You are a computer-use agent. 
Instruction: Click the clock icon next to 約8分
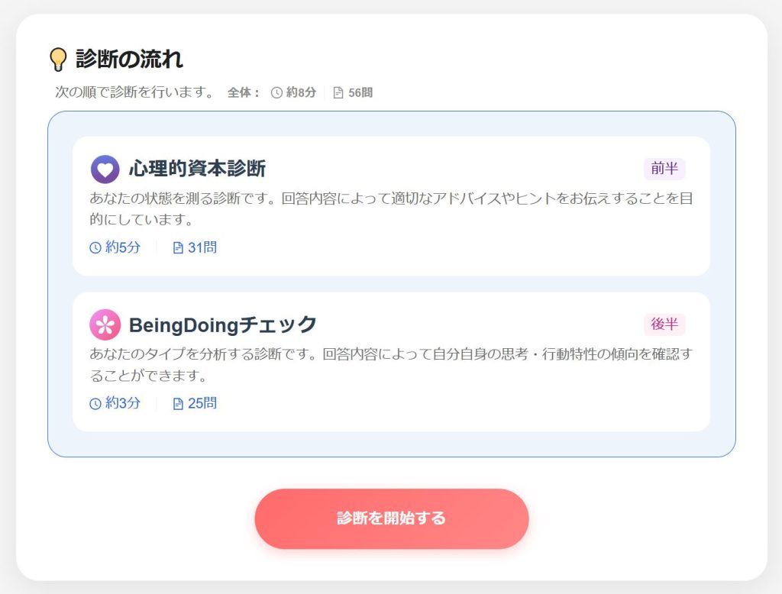[276, 93]
